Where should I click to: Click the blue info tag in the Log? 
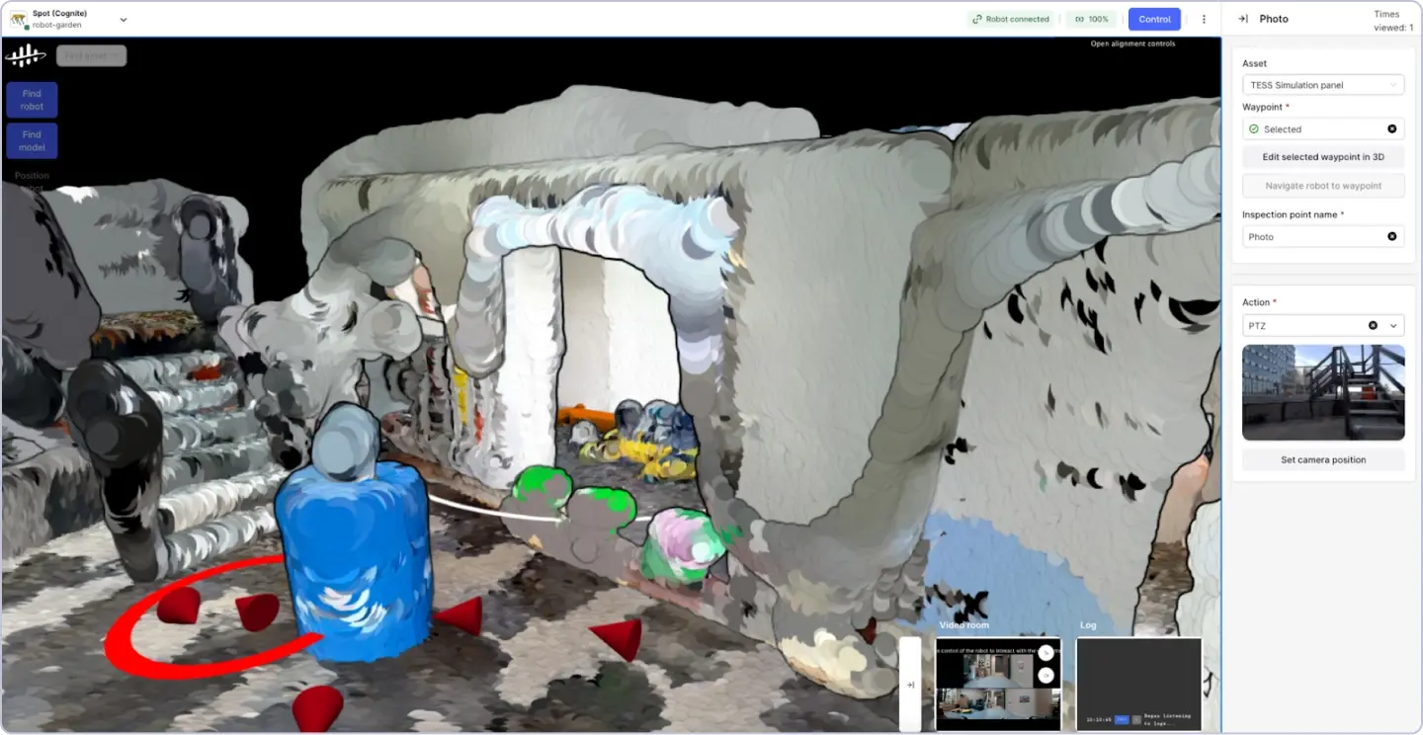pos(1122,719)
